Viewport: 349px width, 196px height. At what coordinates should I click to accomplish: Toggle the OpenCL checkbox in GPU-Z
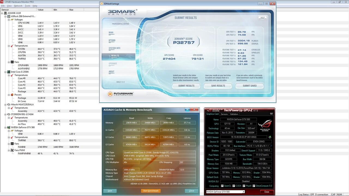tap(222, 186)
